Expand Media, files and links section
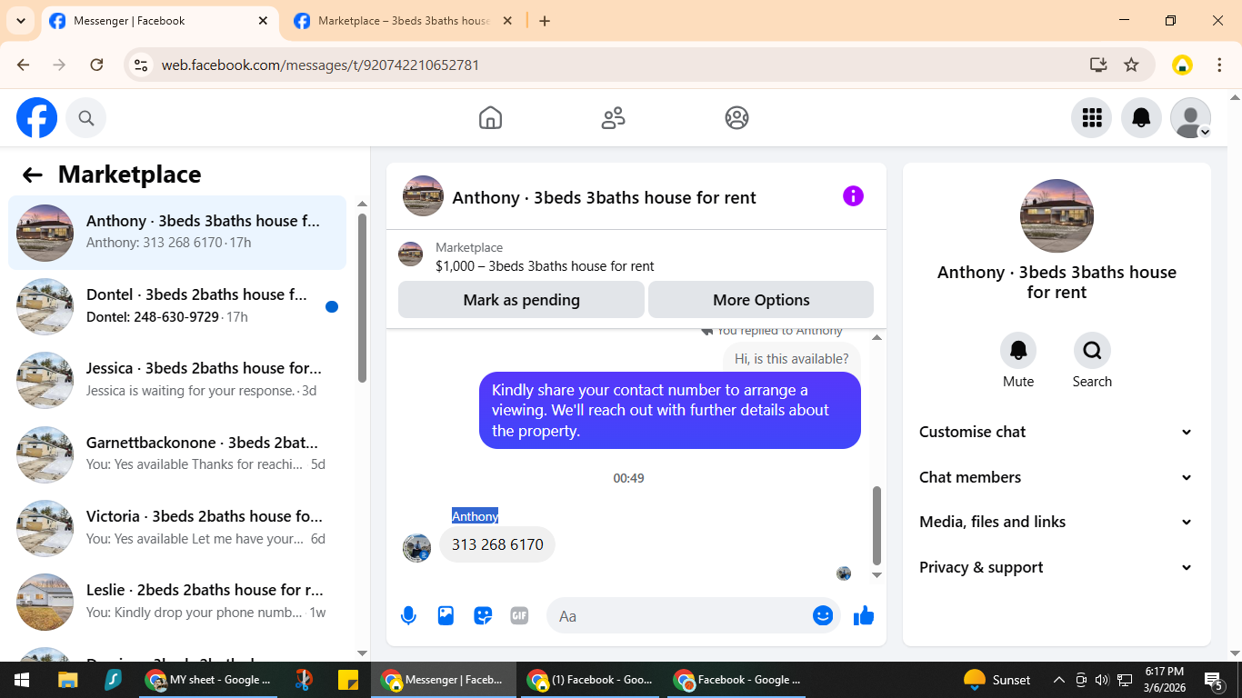 click(x=1056, y=522)
